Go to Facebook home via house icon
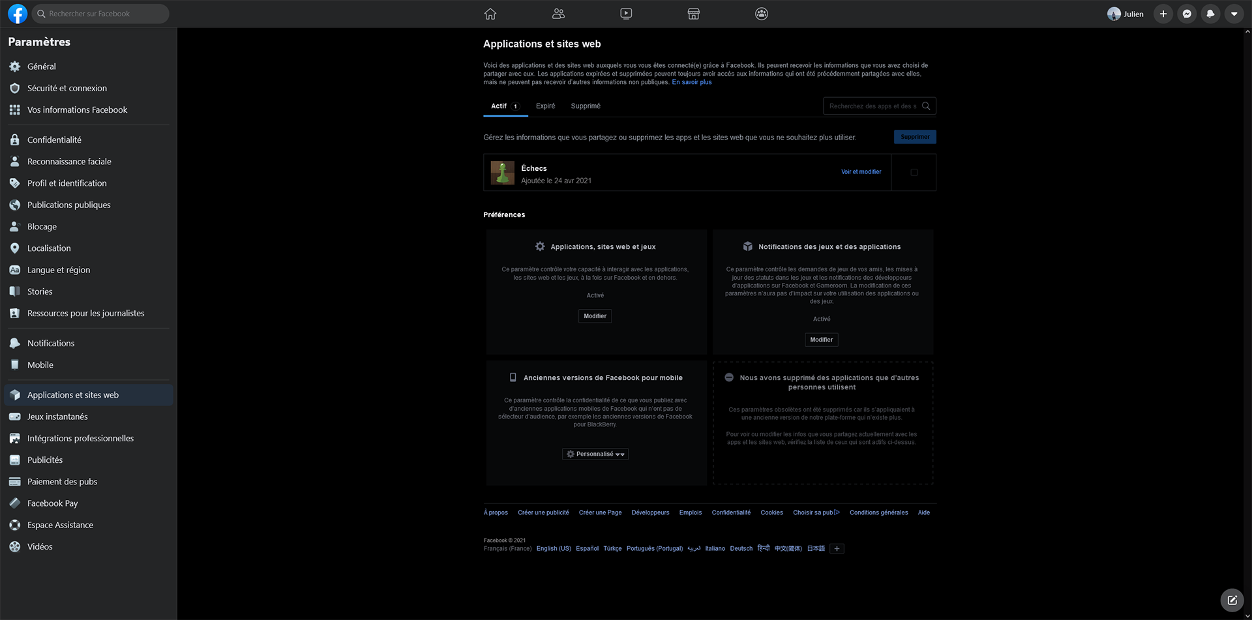Image resolution: width=1252 pixels, height=620 pixels. pos(490,14)
